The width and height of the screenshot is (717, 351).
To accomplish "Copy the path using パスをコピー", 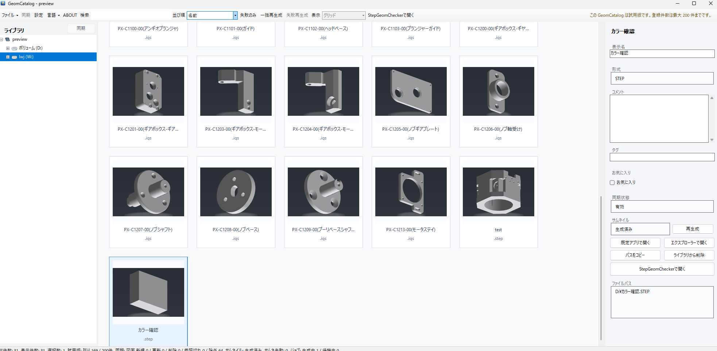I will (x=635, y=255).
